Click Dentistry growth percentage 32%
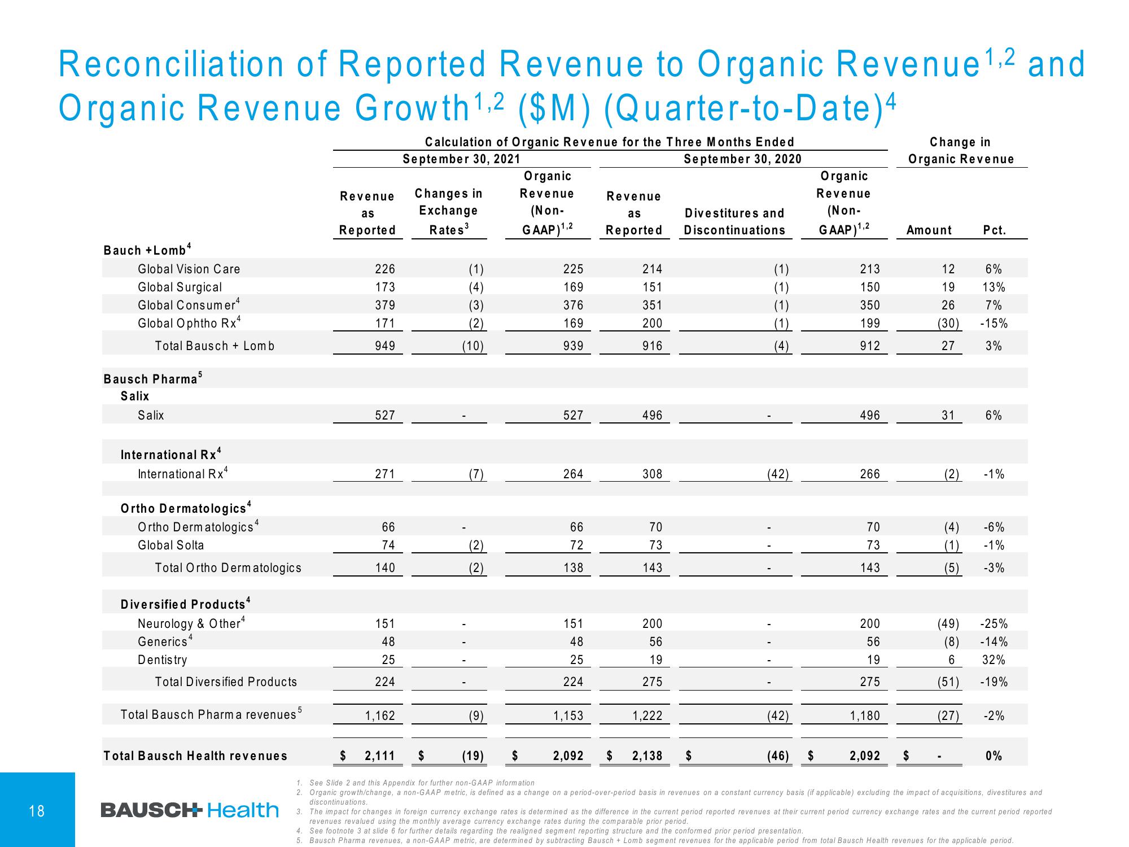 [x=994, y=660]
